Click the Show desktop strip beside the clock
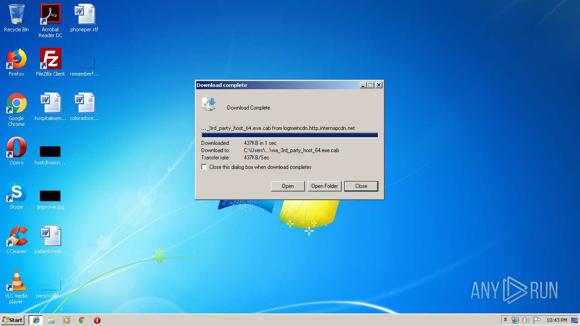Viewport: 580px width, 326px height. click(x=575, y=320)
